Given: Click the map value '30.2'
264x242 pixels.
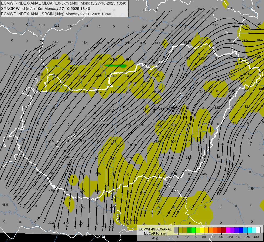Looking at the screenshot, I should click(x=51, y=223).
